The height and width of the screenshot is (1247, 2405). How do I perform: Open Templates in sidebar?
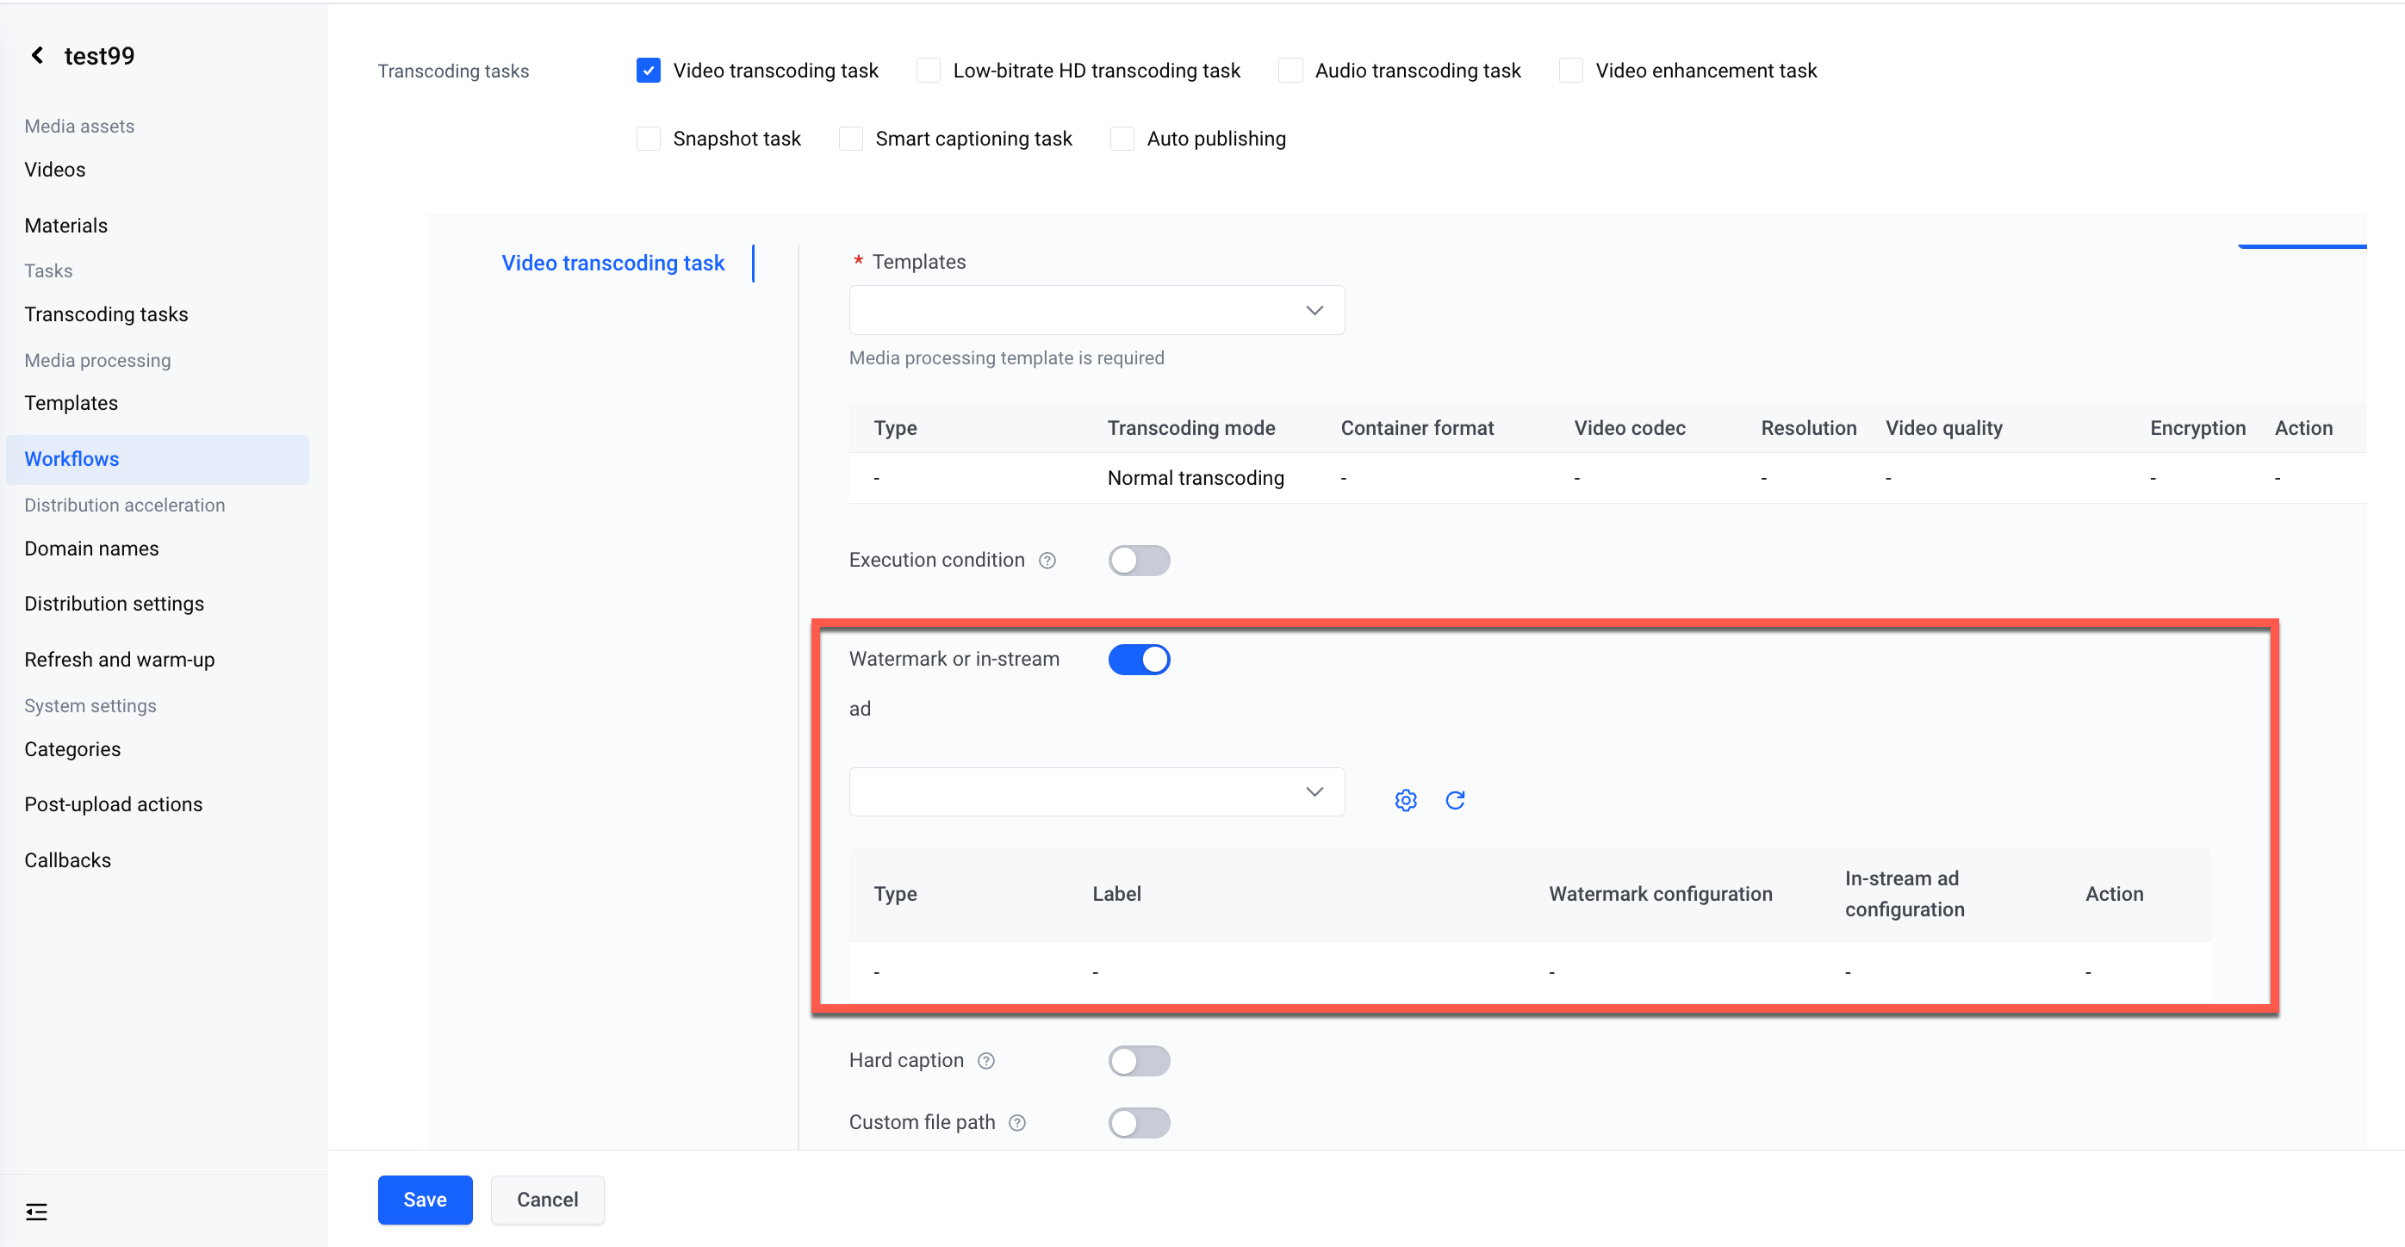[71, 403]
